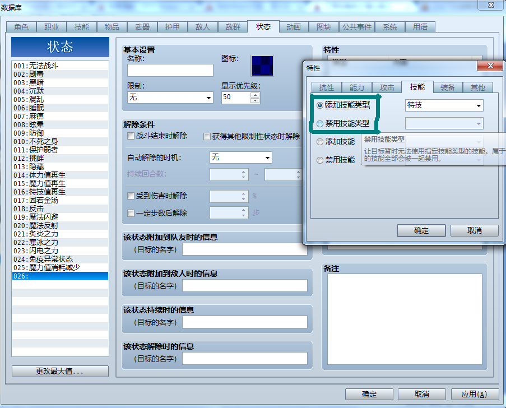Click the 该状态解除时的信息 text field
The height and width of the screenshot is (408, 506).
[245, 359]
